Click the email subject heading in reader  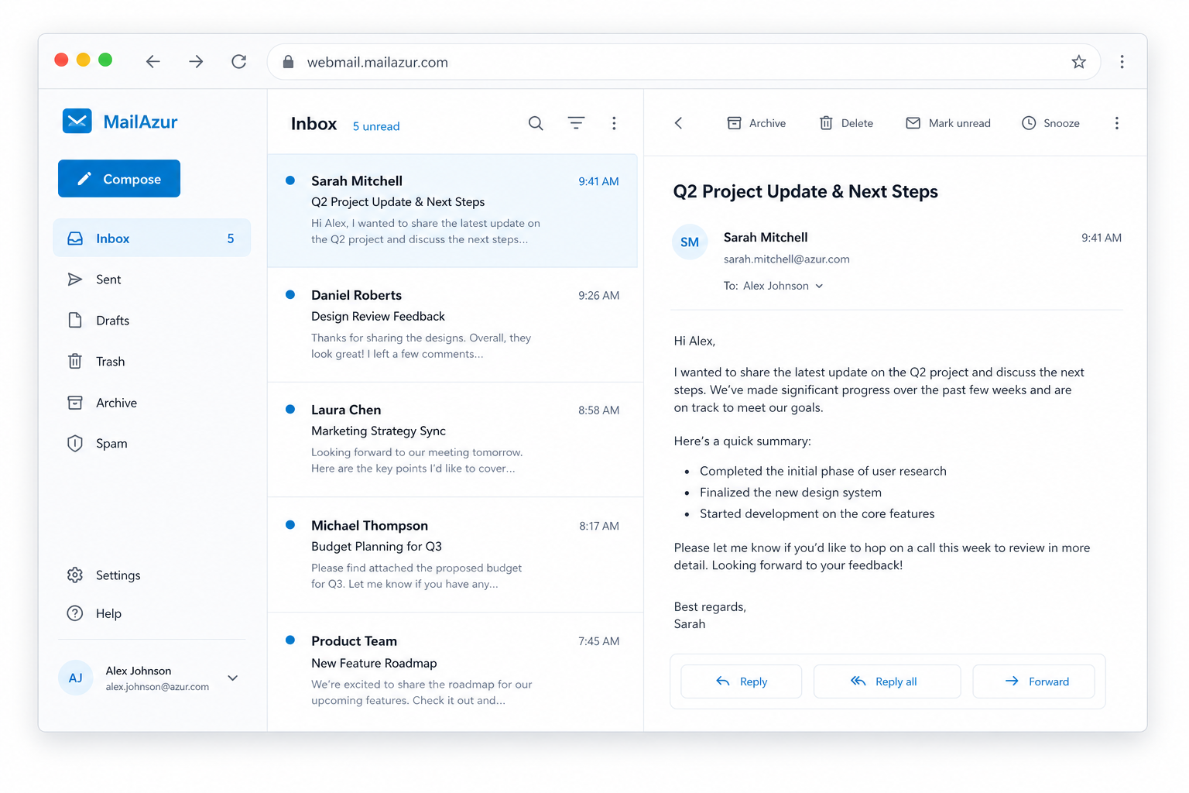point(805,191)
